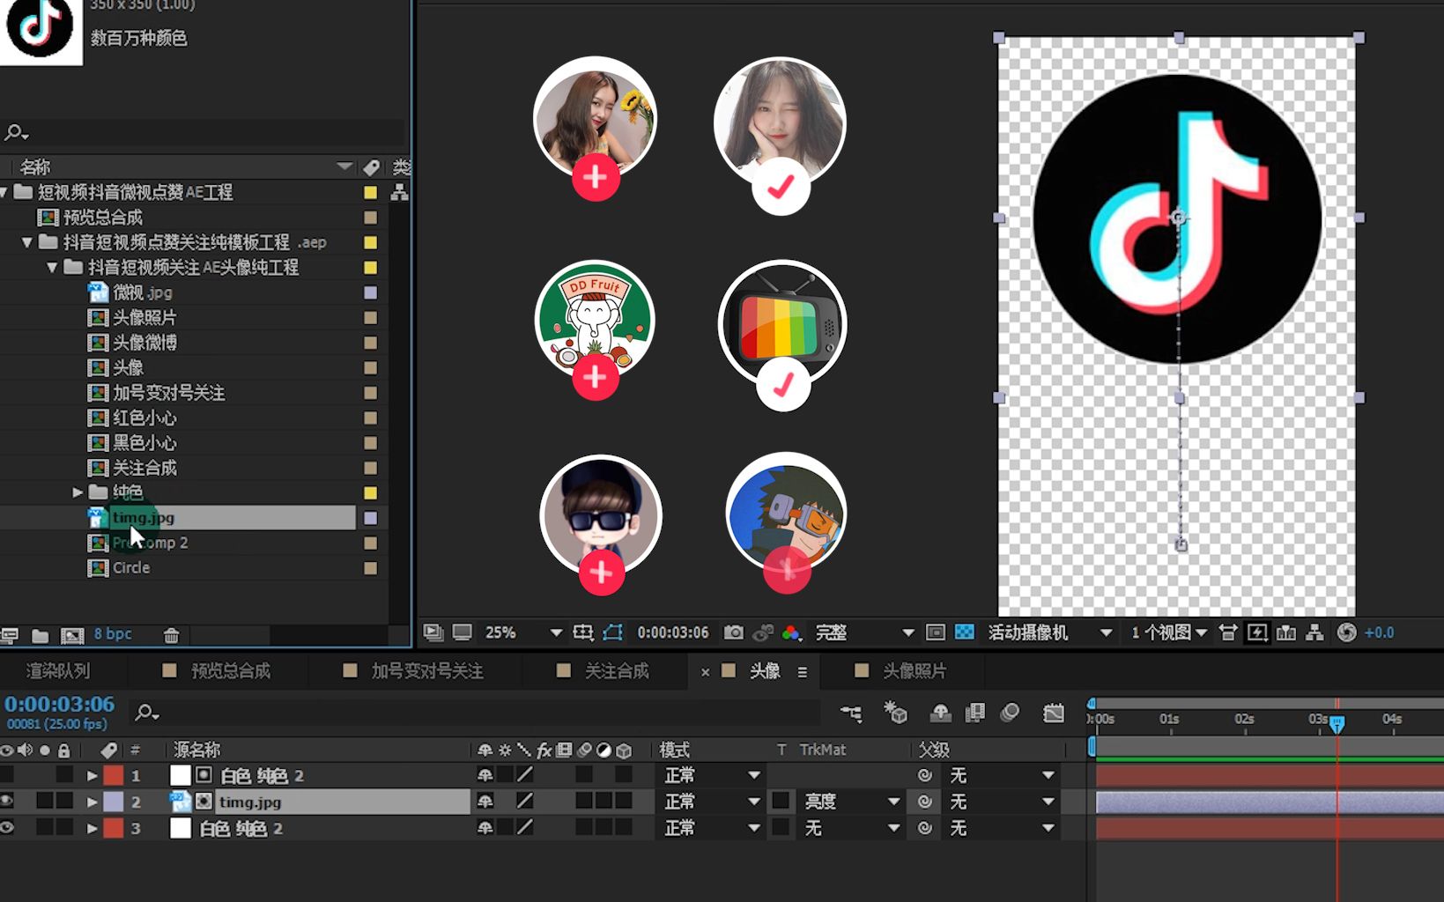
Task: Click yellow label of 纯色 folder
Action: [x=370, y=493]
